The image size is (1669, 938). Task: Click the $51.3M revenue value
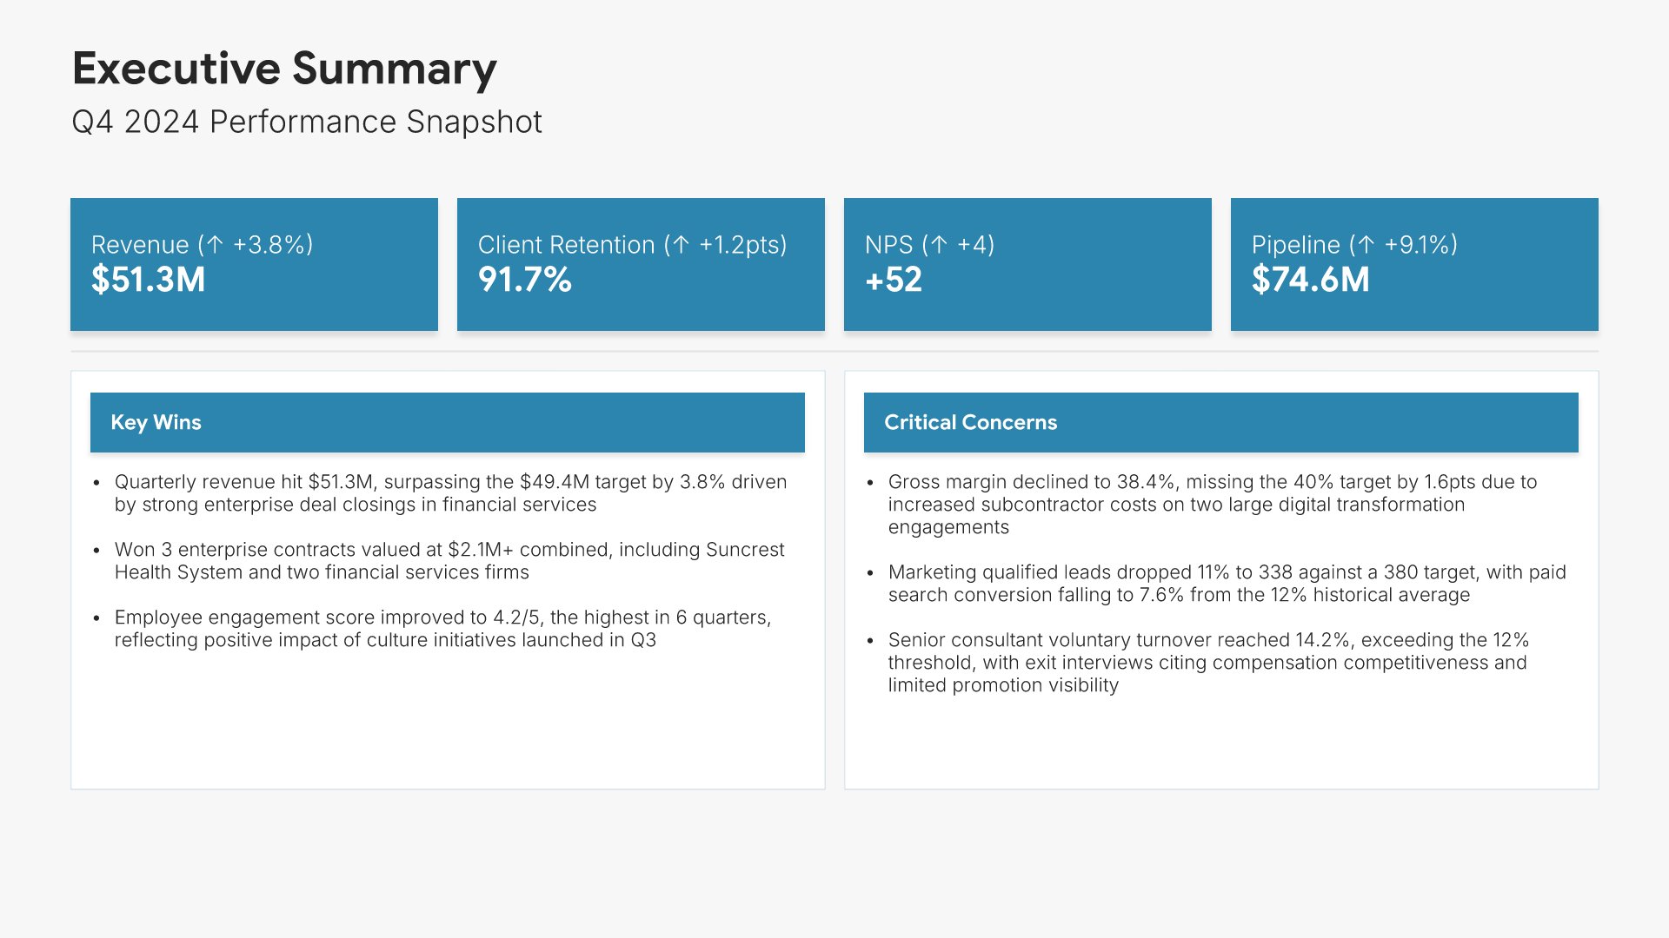click(149, 280)
